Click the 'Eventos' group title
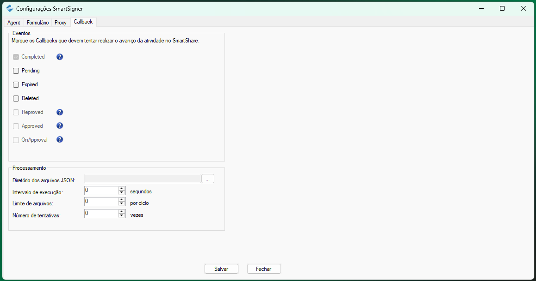The height and width of the screenshot is (281, 536). click(21, 33)
